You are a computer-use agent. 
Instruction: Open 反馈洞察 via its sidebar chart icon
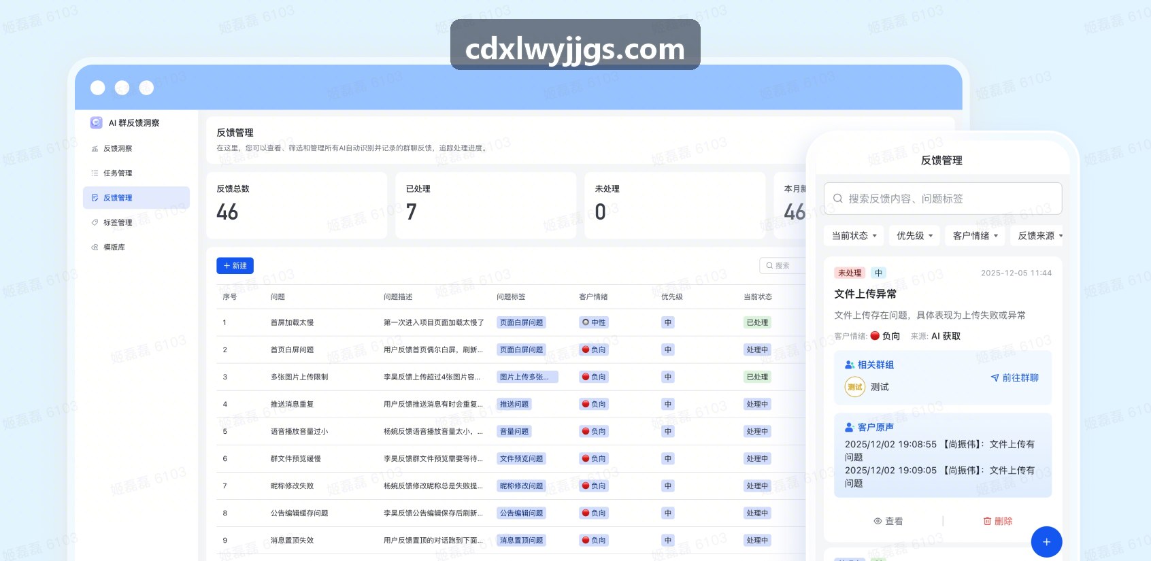pos(95,149)
